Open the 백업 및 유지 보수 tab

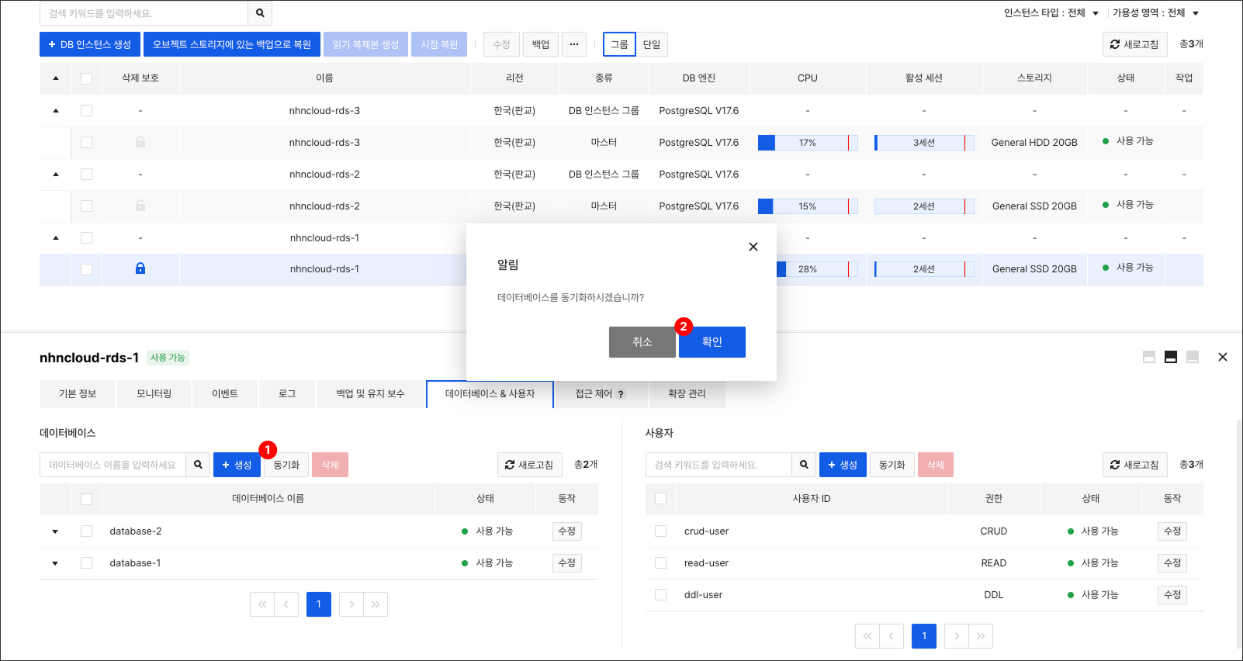point(370,394)
